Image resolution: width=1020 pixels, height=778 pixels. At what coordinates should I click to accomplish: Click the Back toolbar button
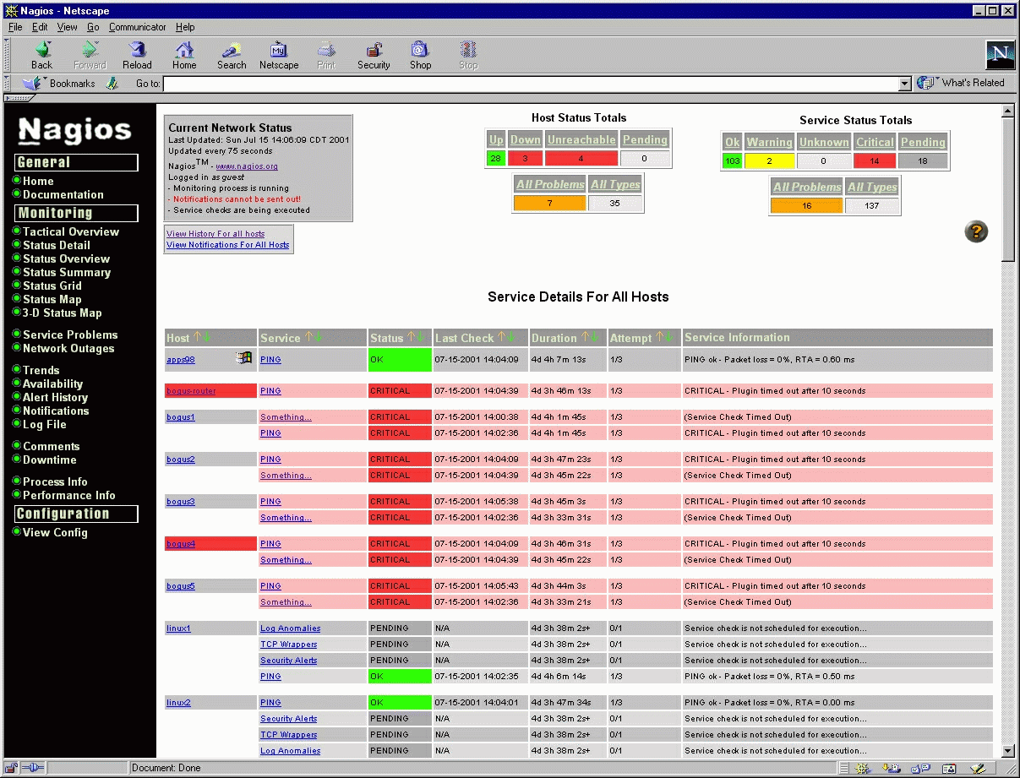pos(41,56)
